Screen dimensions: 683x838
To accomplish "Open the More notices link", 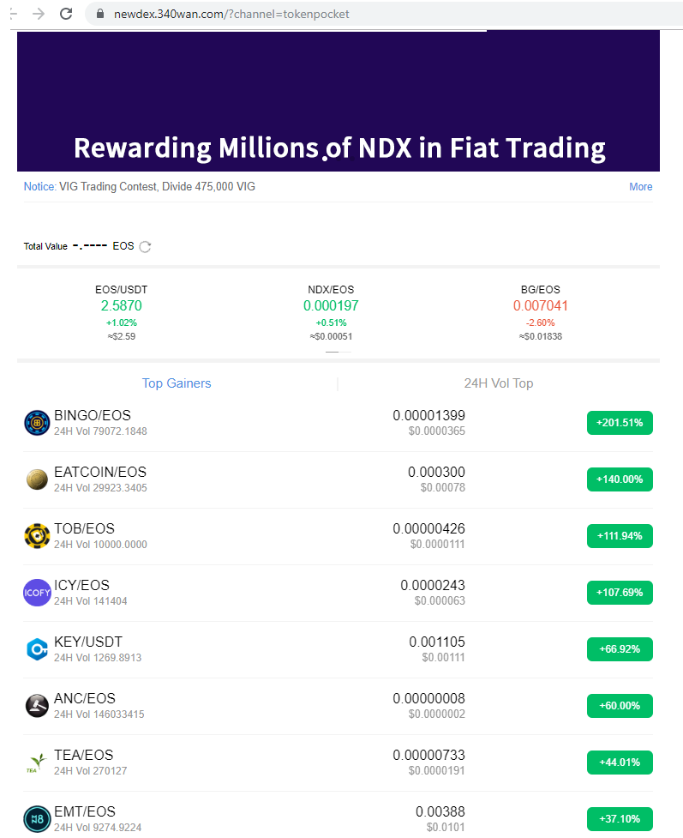I will tap(640, 187).
